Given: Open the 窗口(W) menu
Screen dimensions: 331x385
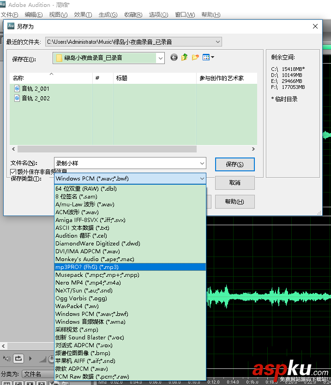Looking at the screenshot, I should tap(185, 15).
